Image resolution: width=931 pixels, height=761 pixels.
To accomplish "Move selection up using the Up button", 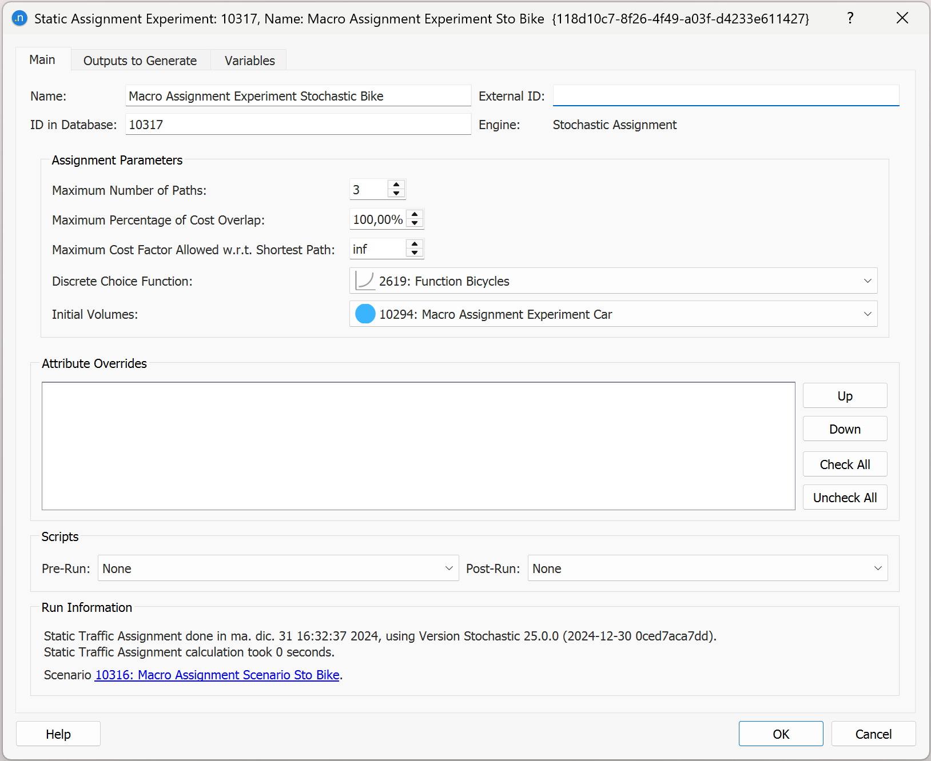I will pyautogui.click(x=845, y=395).
